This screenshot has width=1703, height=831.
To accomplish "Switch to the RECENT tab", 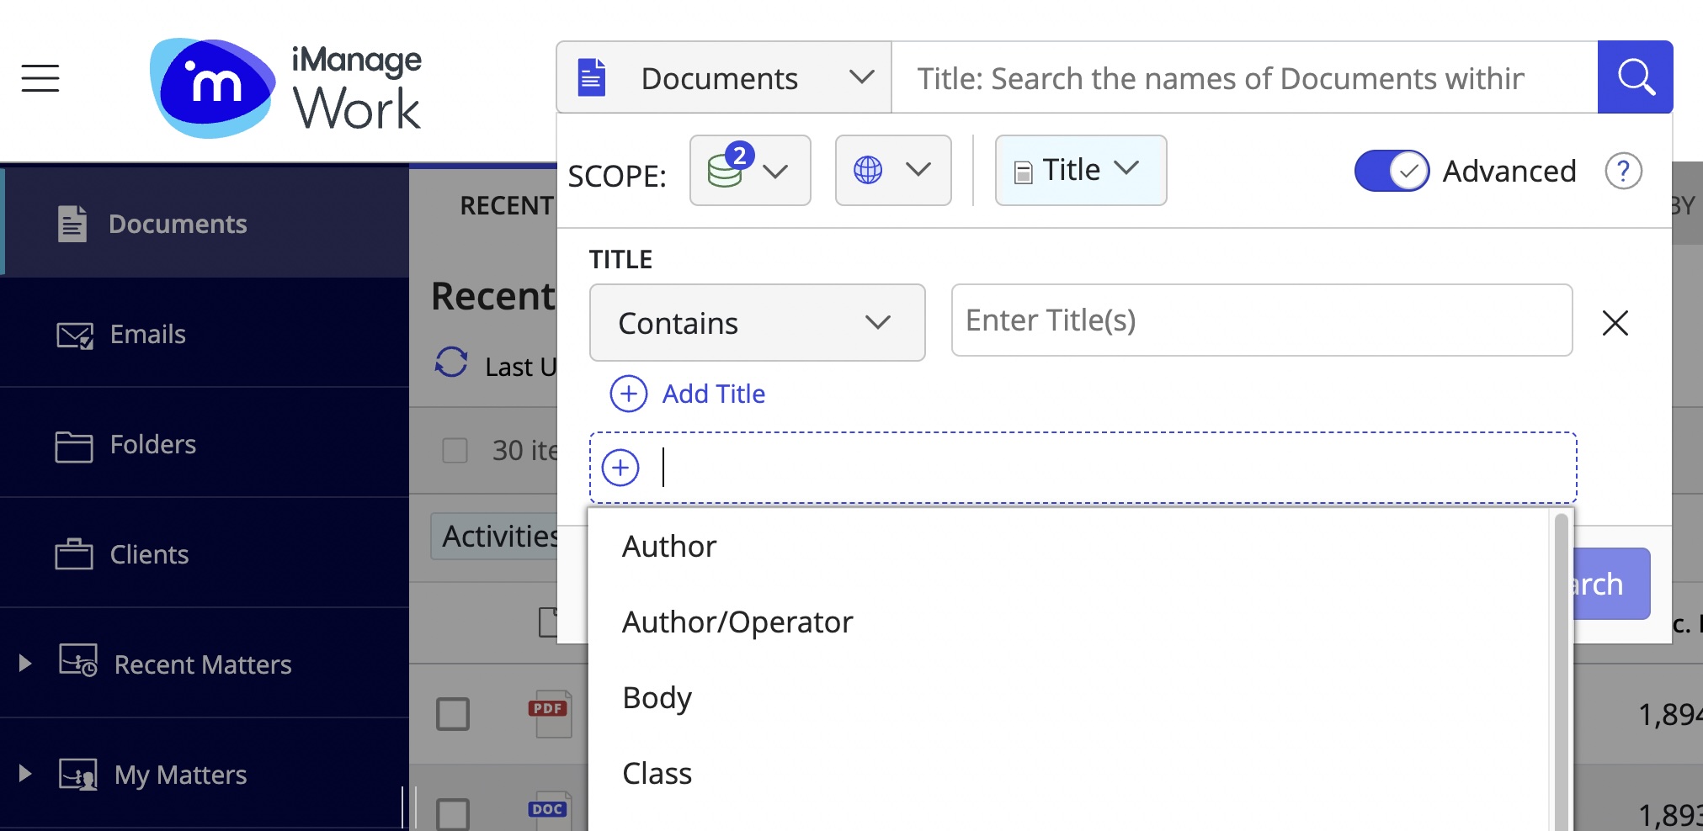I will tap(507, 205).
